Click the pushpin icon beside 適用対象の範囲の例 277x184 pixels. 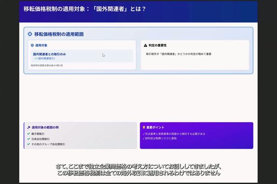tap(29, 127)
